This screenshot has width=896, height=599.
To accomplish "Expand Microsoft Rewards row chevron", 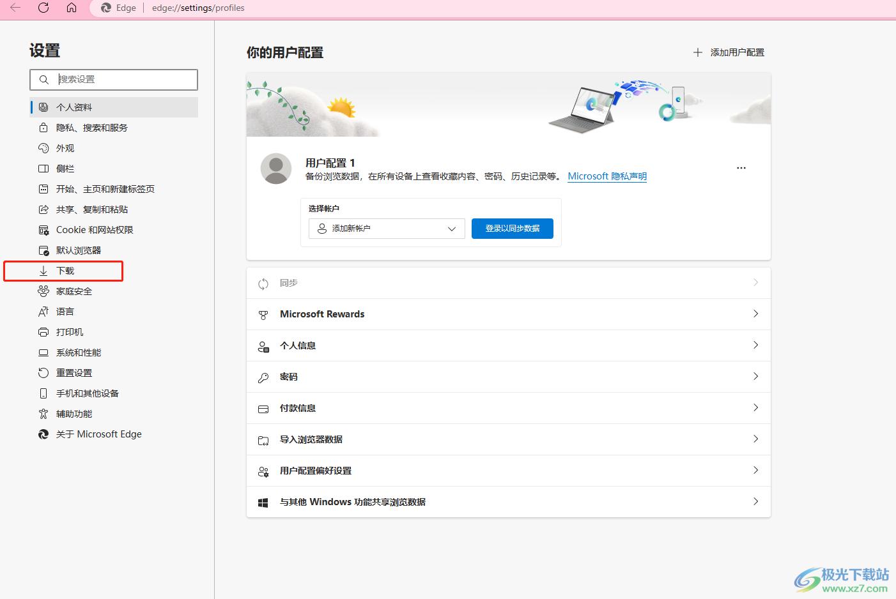I will tap(755, 314).
